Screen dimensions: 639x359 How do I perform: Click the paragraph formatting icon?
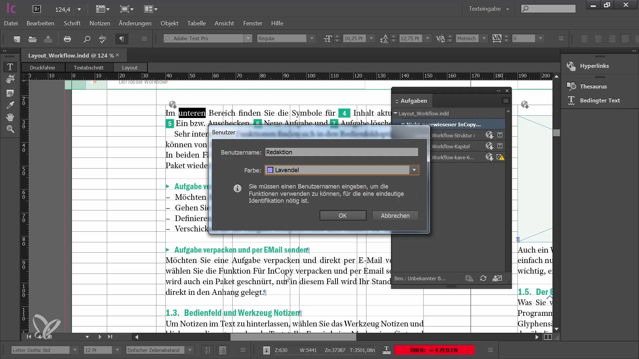[x=122, y=39]
